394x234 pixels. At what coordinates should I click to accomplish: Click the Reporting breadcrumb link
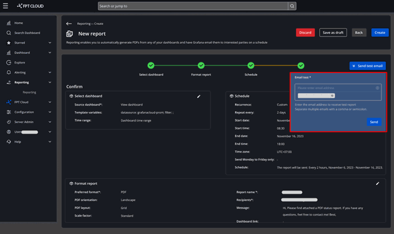[x=84, y=24]
